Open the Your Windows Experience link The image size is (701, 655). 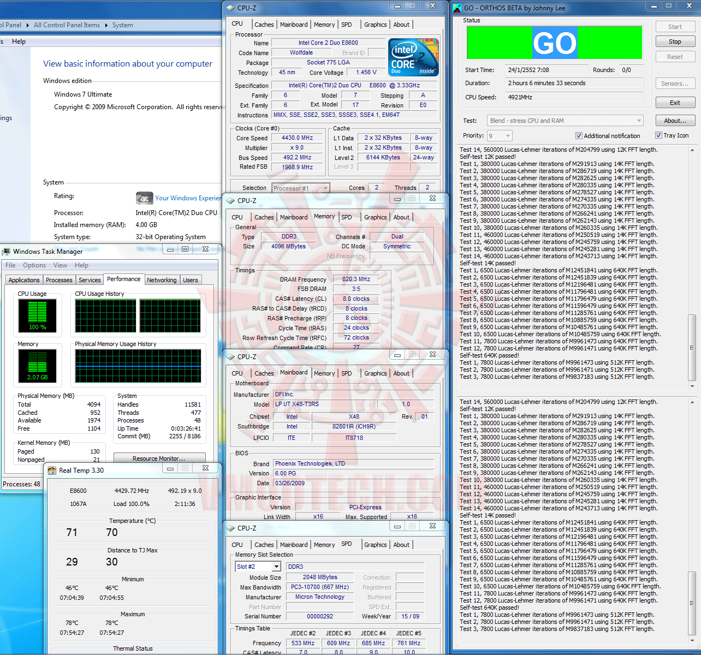coord(188,198)
